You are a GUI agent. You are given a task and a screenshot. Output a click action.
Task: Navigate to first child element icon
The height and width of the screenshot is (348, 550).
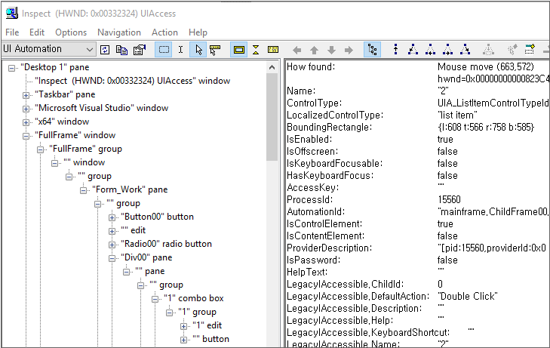point(413,50)
